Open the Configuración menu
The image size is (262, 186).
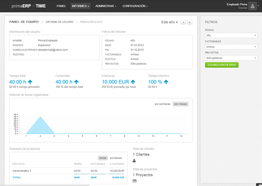point(135,6)
